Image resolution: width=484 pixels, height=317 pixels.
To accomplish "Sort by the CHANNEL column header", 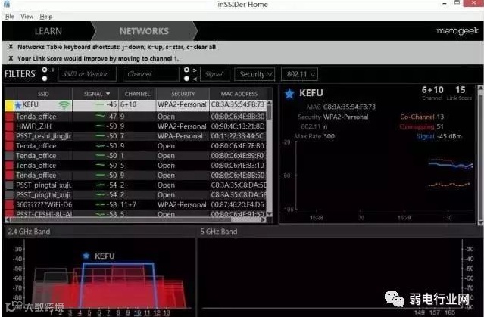I will click(137, 94).
